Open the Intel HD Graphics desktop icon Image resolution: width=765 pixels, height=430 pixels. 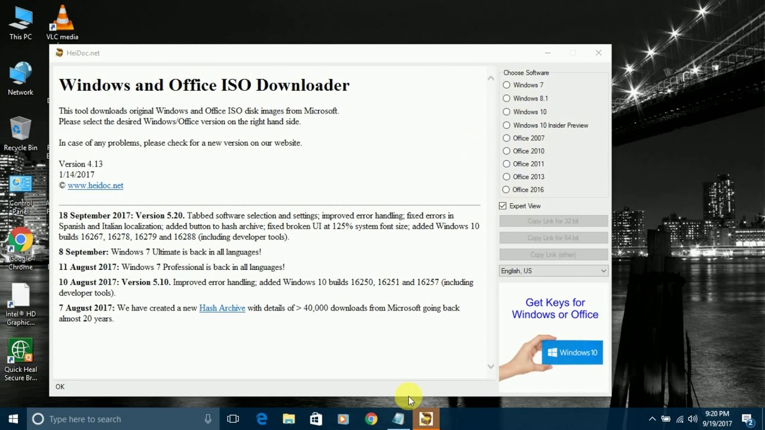(20, 305)
